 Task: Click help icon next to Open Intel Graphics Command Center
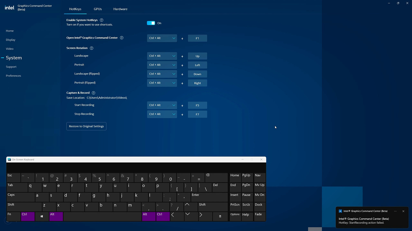click(122, 38)
